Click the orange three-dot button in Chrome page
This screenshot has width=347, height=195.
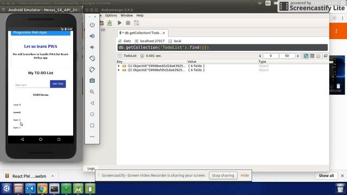(336, 31)
